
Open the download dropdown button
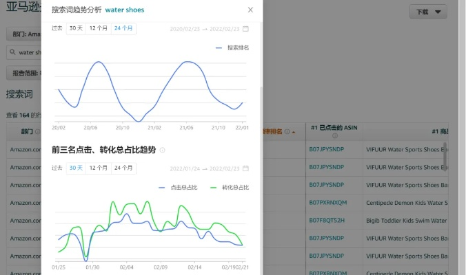pos(428,12)
